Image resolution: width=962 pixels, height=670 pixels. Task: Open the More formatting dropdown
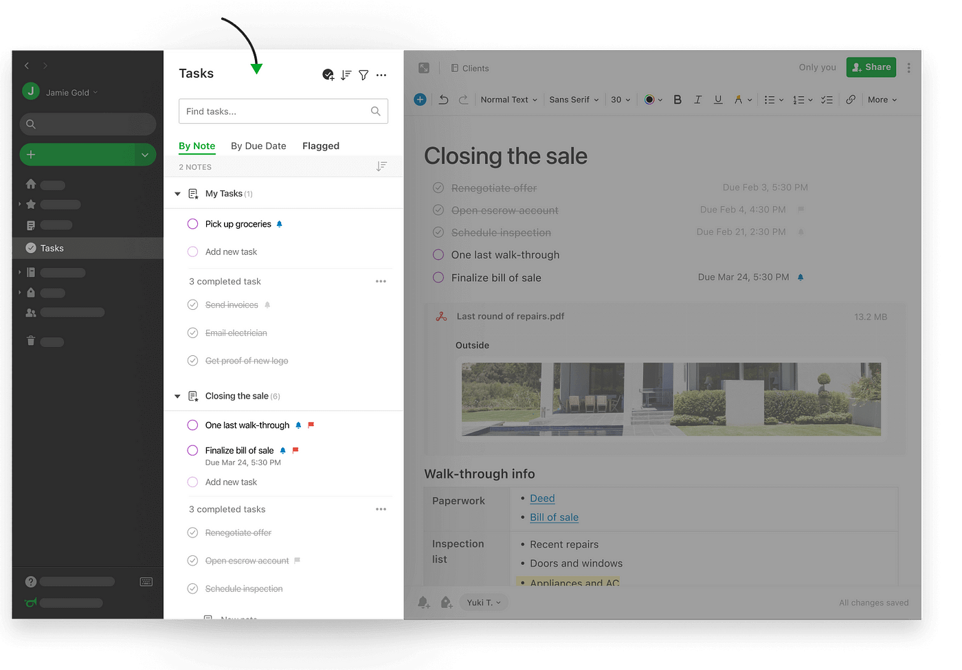coord(882,100)
